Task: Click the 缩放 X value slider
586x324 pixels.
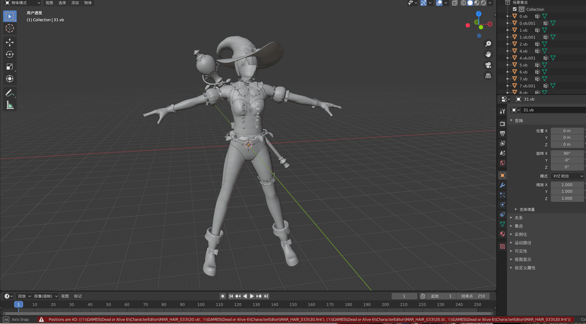Action: click(567, 185)
